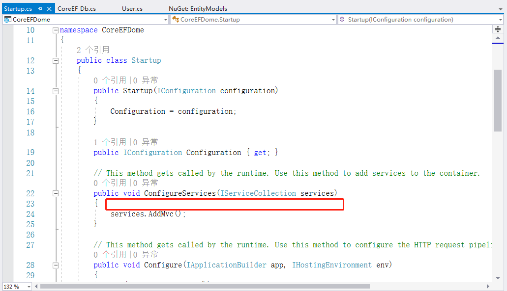Image resolution: width=507 pixels, height=291 pixels.
Task: Switch to the User.cs tab
Action: pos(132,9)
